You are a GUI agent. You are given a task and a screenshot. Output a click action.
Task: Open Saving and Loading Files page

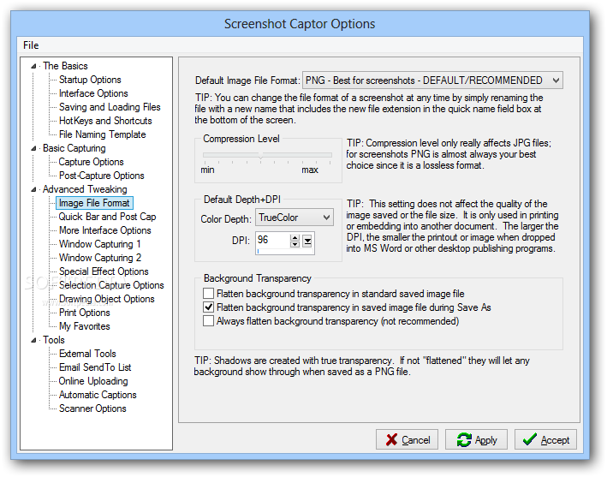[x=110, y=107]
